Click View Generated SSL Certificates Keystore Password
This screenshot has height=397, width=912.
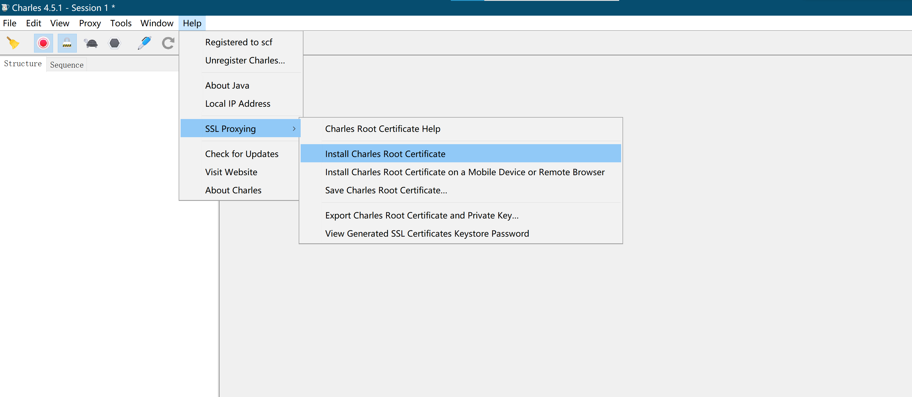[427, 234]
